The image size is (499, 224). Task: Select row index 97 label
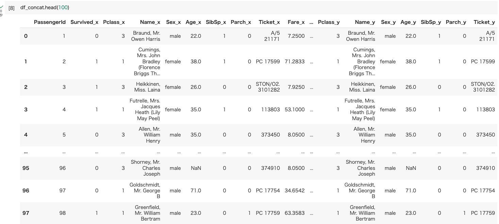click(26, 213)
